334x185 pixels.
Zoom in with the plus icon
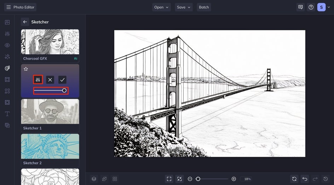pyautogui.click(x=234, y=179)
